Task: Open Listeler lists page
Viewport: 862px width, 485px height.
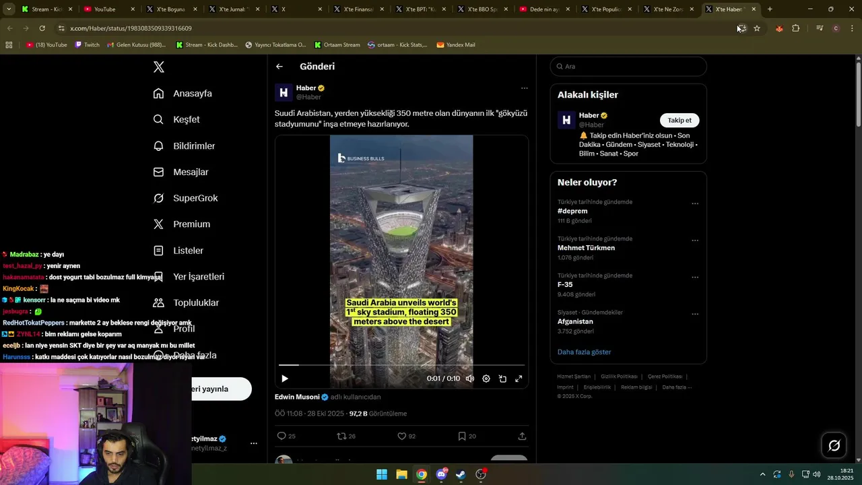Action: point(178,251)
